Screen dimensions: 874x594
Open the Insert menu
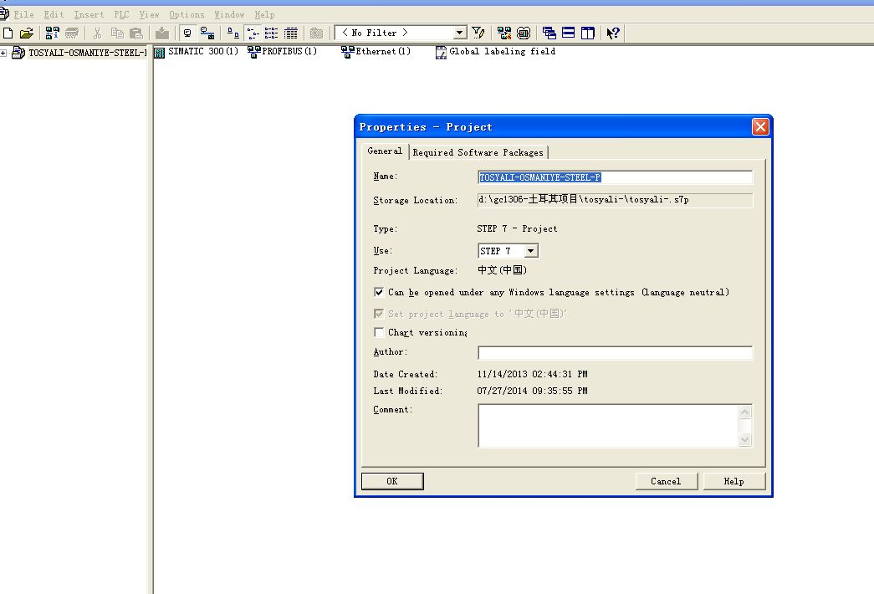coord(89,14)
